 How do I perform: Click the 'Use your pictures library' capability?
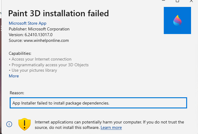(x=34, y=70)
